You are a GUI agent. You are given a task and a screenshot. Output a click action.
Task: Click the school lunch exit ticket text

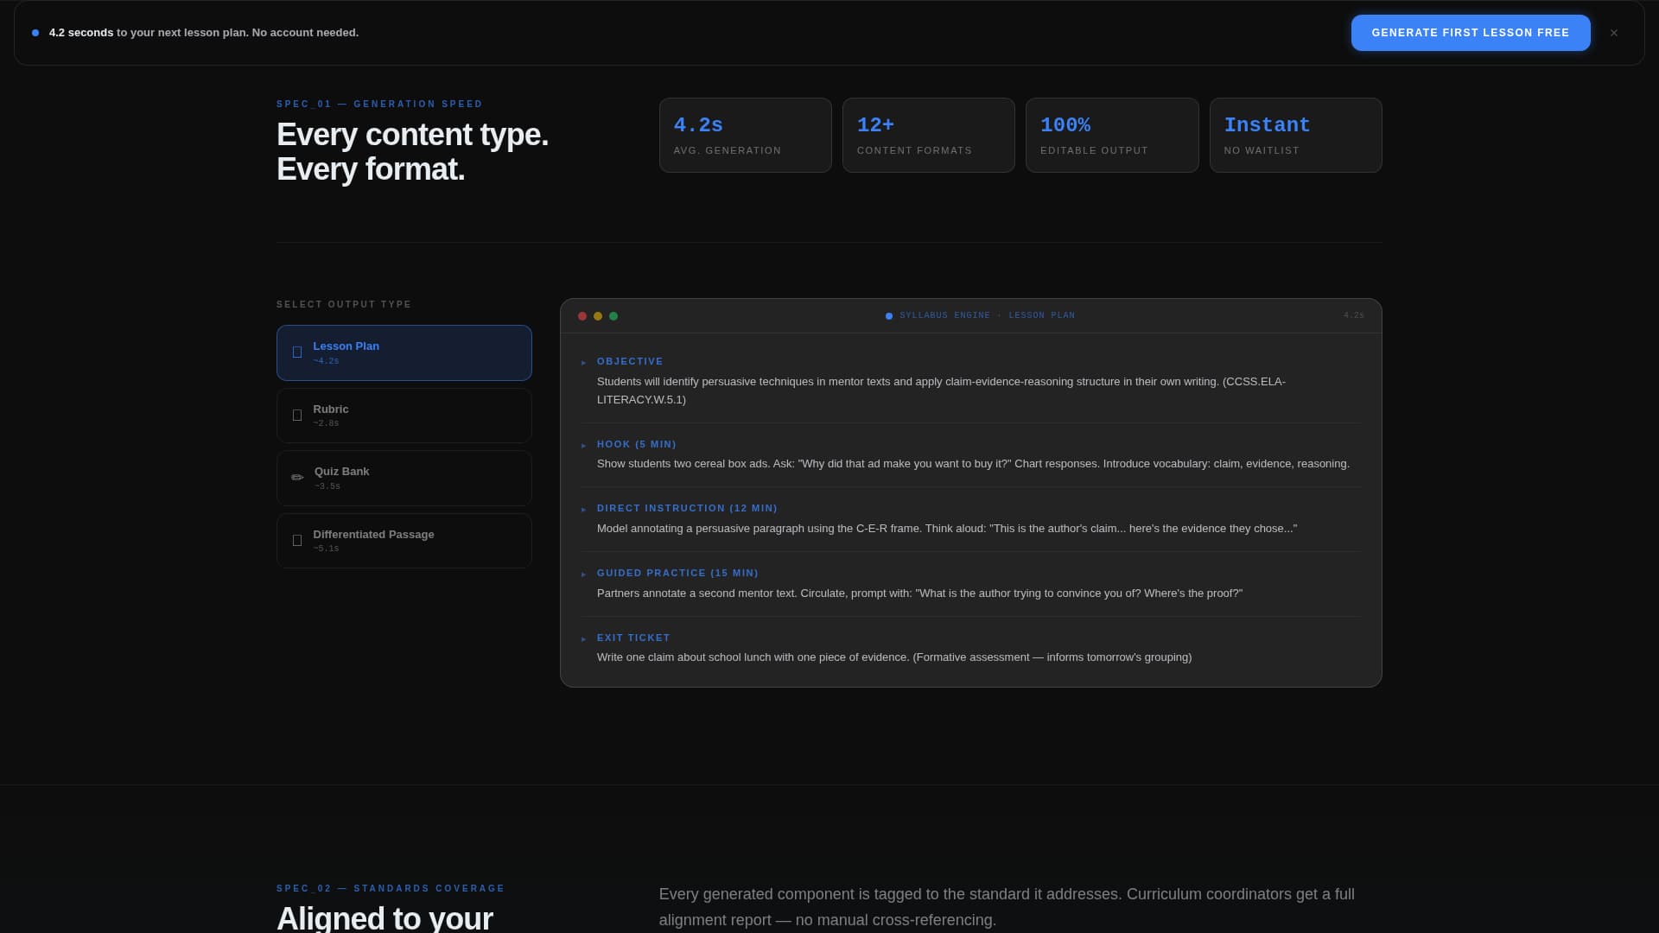tap(894, 658)
